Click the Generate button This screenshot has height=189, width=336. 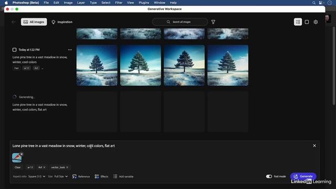pyautogui.click(x=303, y=176)
